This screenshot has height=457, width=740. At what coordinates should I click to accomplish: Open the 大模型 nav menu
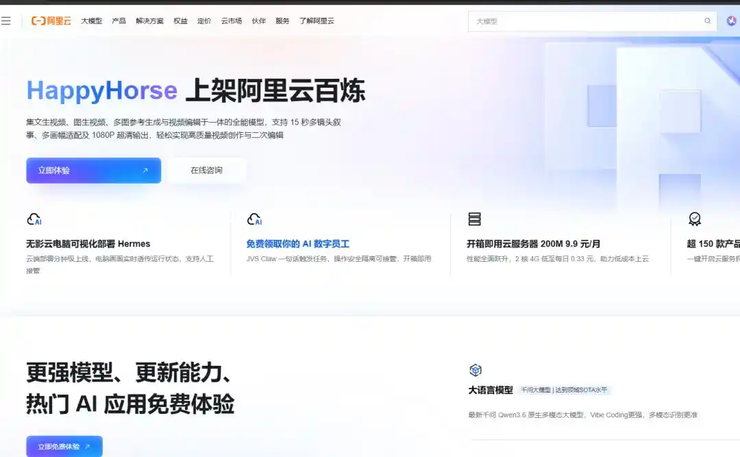pyautogui.click(x=92, y=21)
